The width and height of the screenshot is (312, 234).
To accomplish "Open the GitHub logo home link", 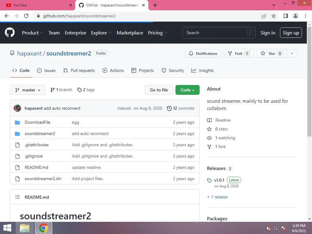I will click(9, 33).
